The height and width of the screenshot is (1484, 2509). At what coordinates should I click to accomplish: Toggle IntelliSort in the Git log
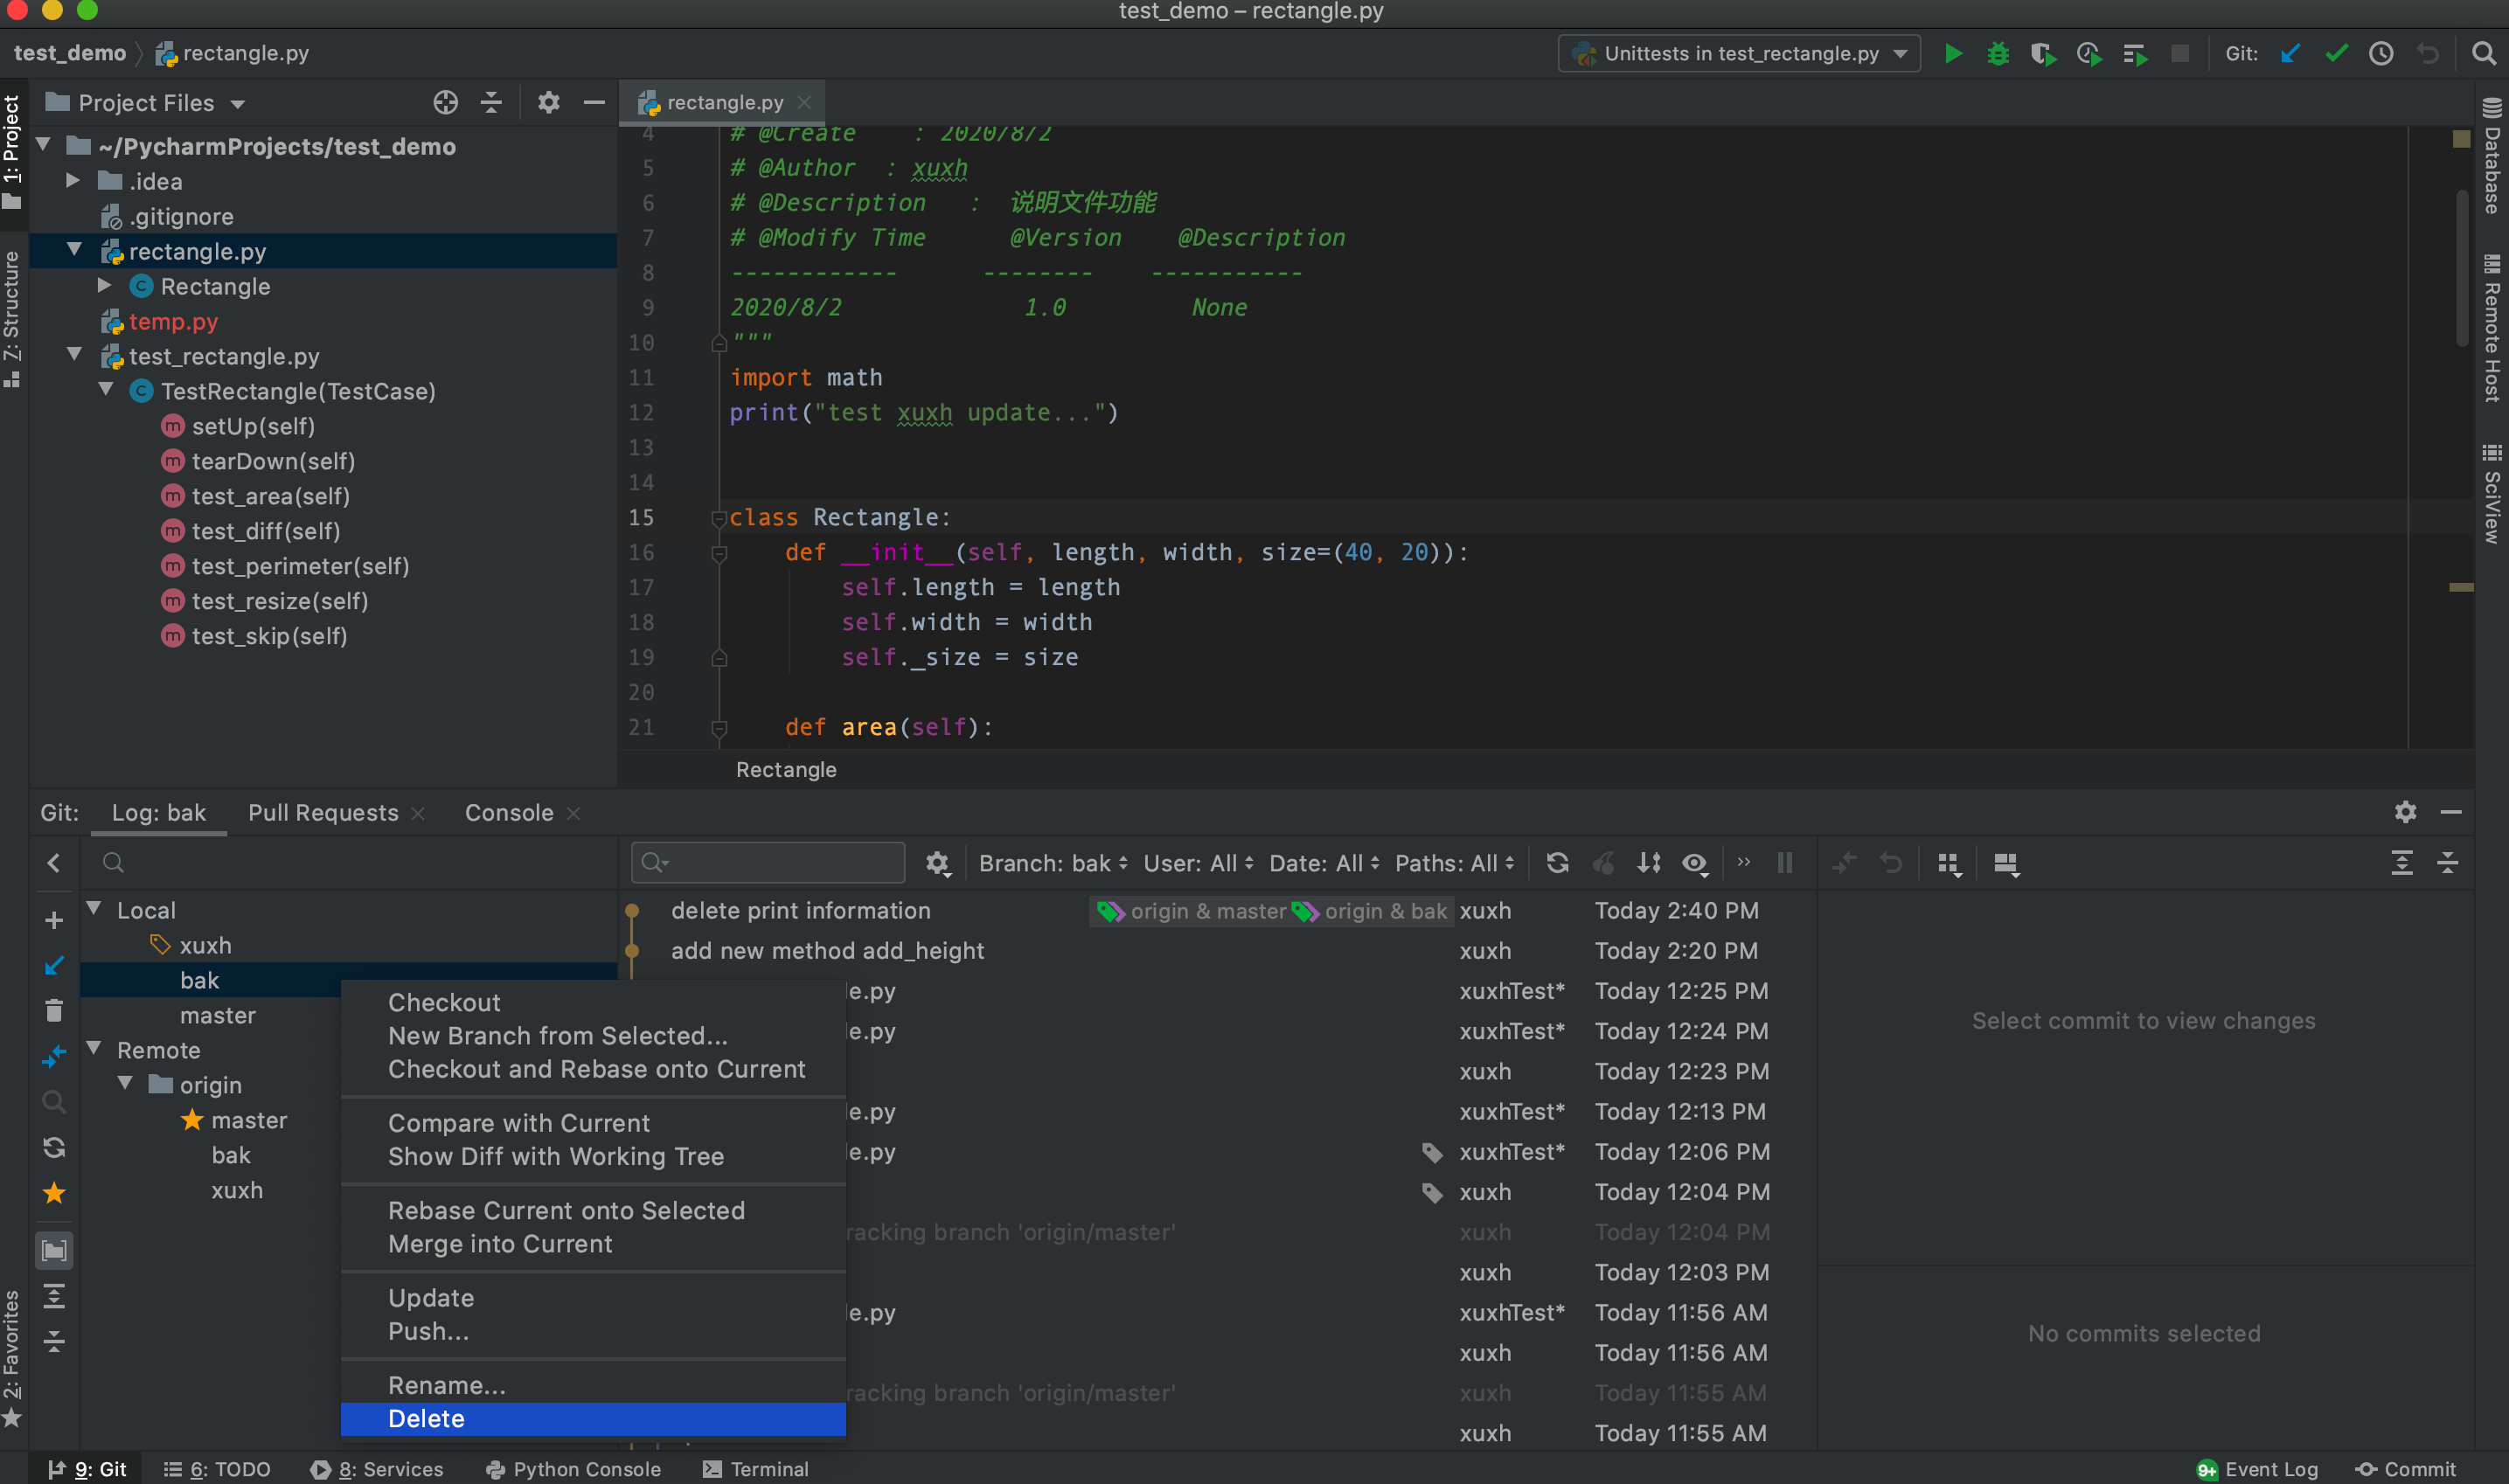click(1648, 862)
